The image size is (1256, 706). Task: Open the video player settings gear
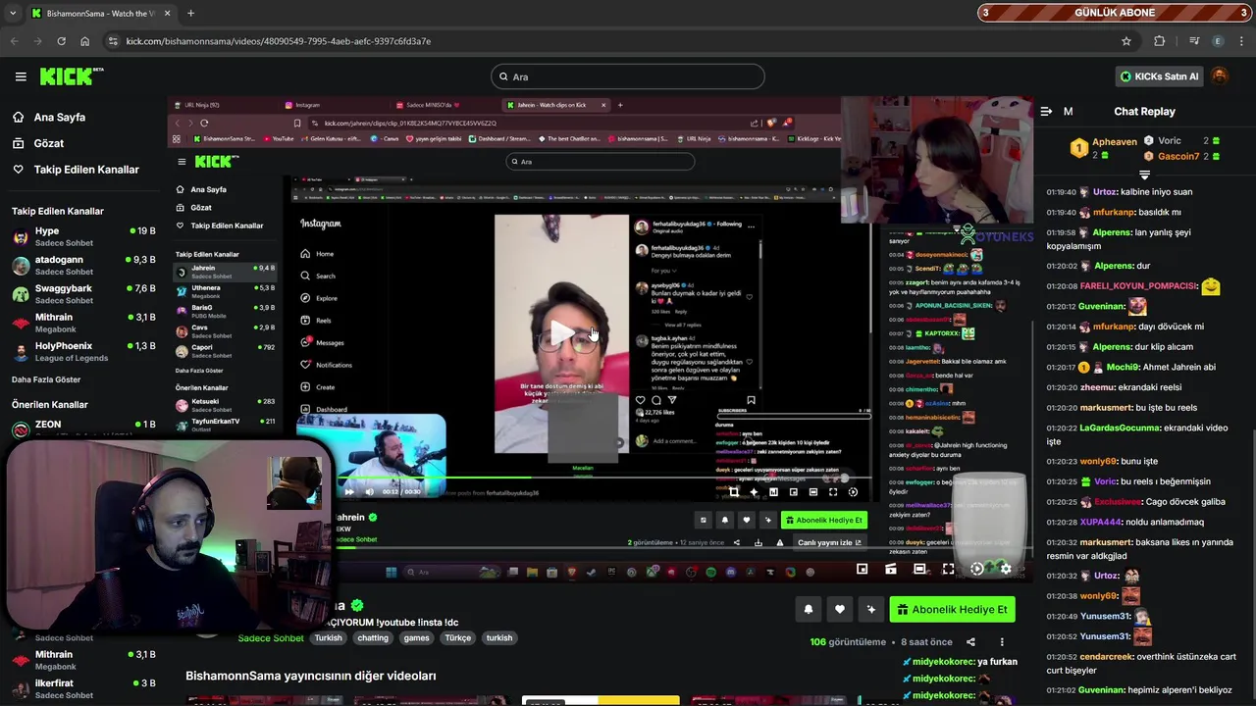pyautogui.click(x=1006, y=569)
